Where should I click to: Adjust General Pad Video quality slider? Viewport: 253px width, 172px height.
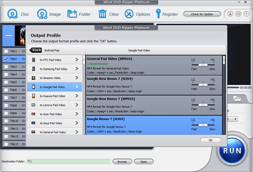203,65
